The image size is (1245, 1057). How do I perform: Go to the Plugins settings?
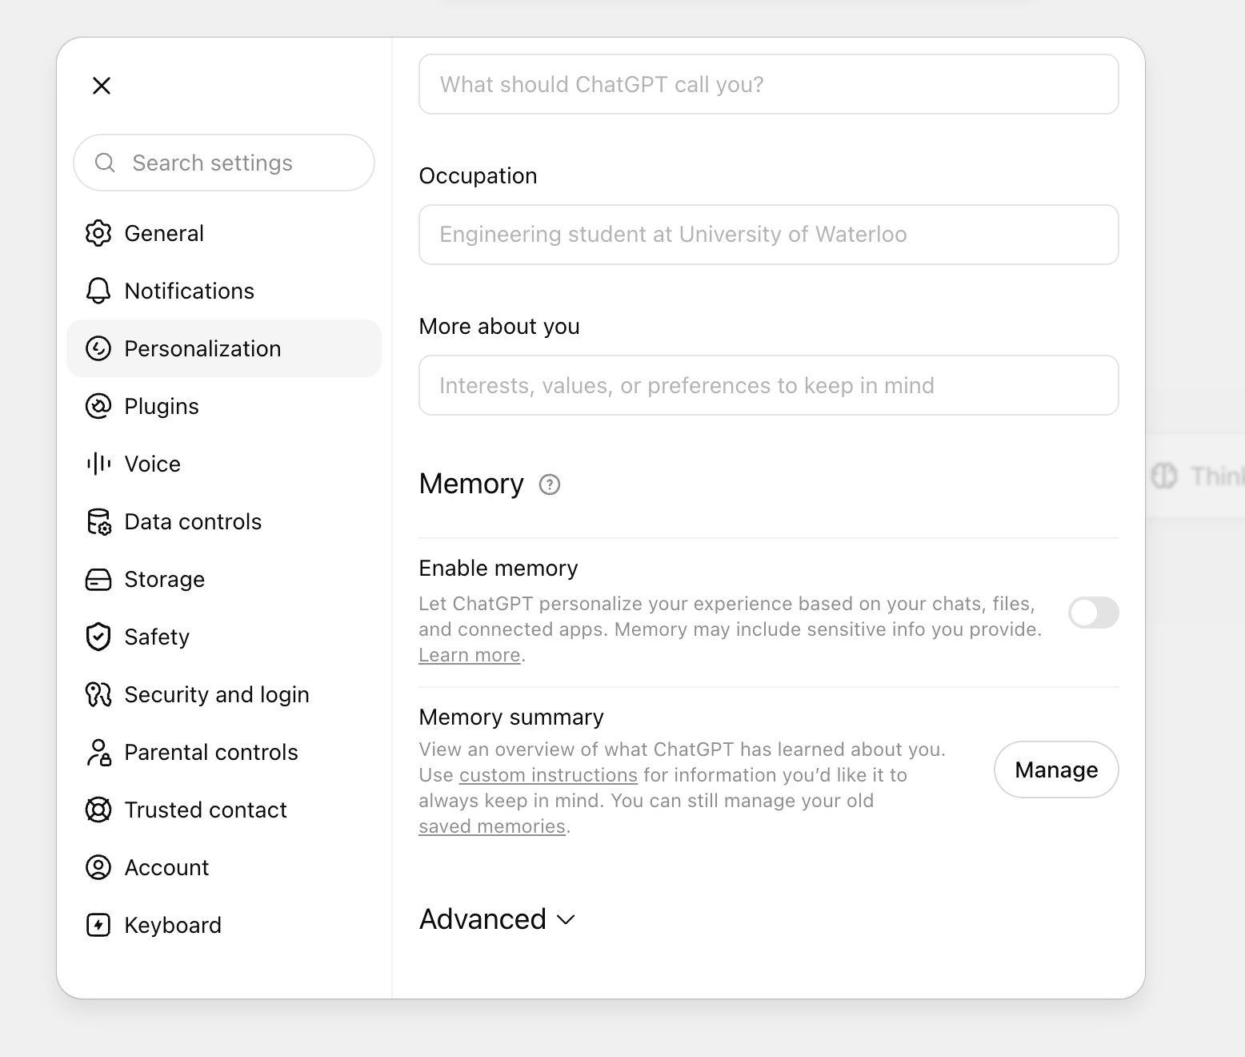pos(224,406)
